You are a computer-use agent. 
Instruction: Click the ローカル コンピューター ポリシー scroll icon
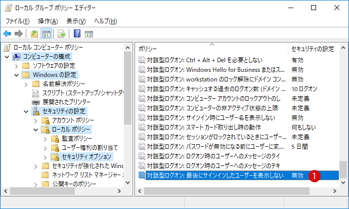pyautogui.click(x=7, y=48)
